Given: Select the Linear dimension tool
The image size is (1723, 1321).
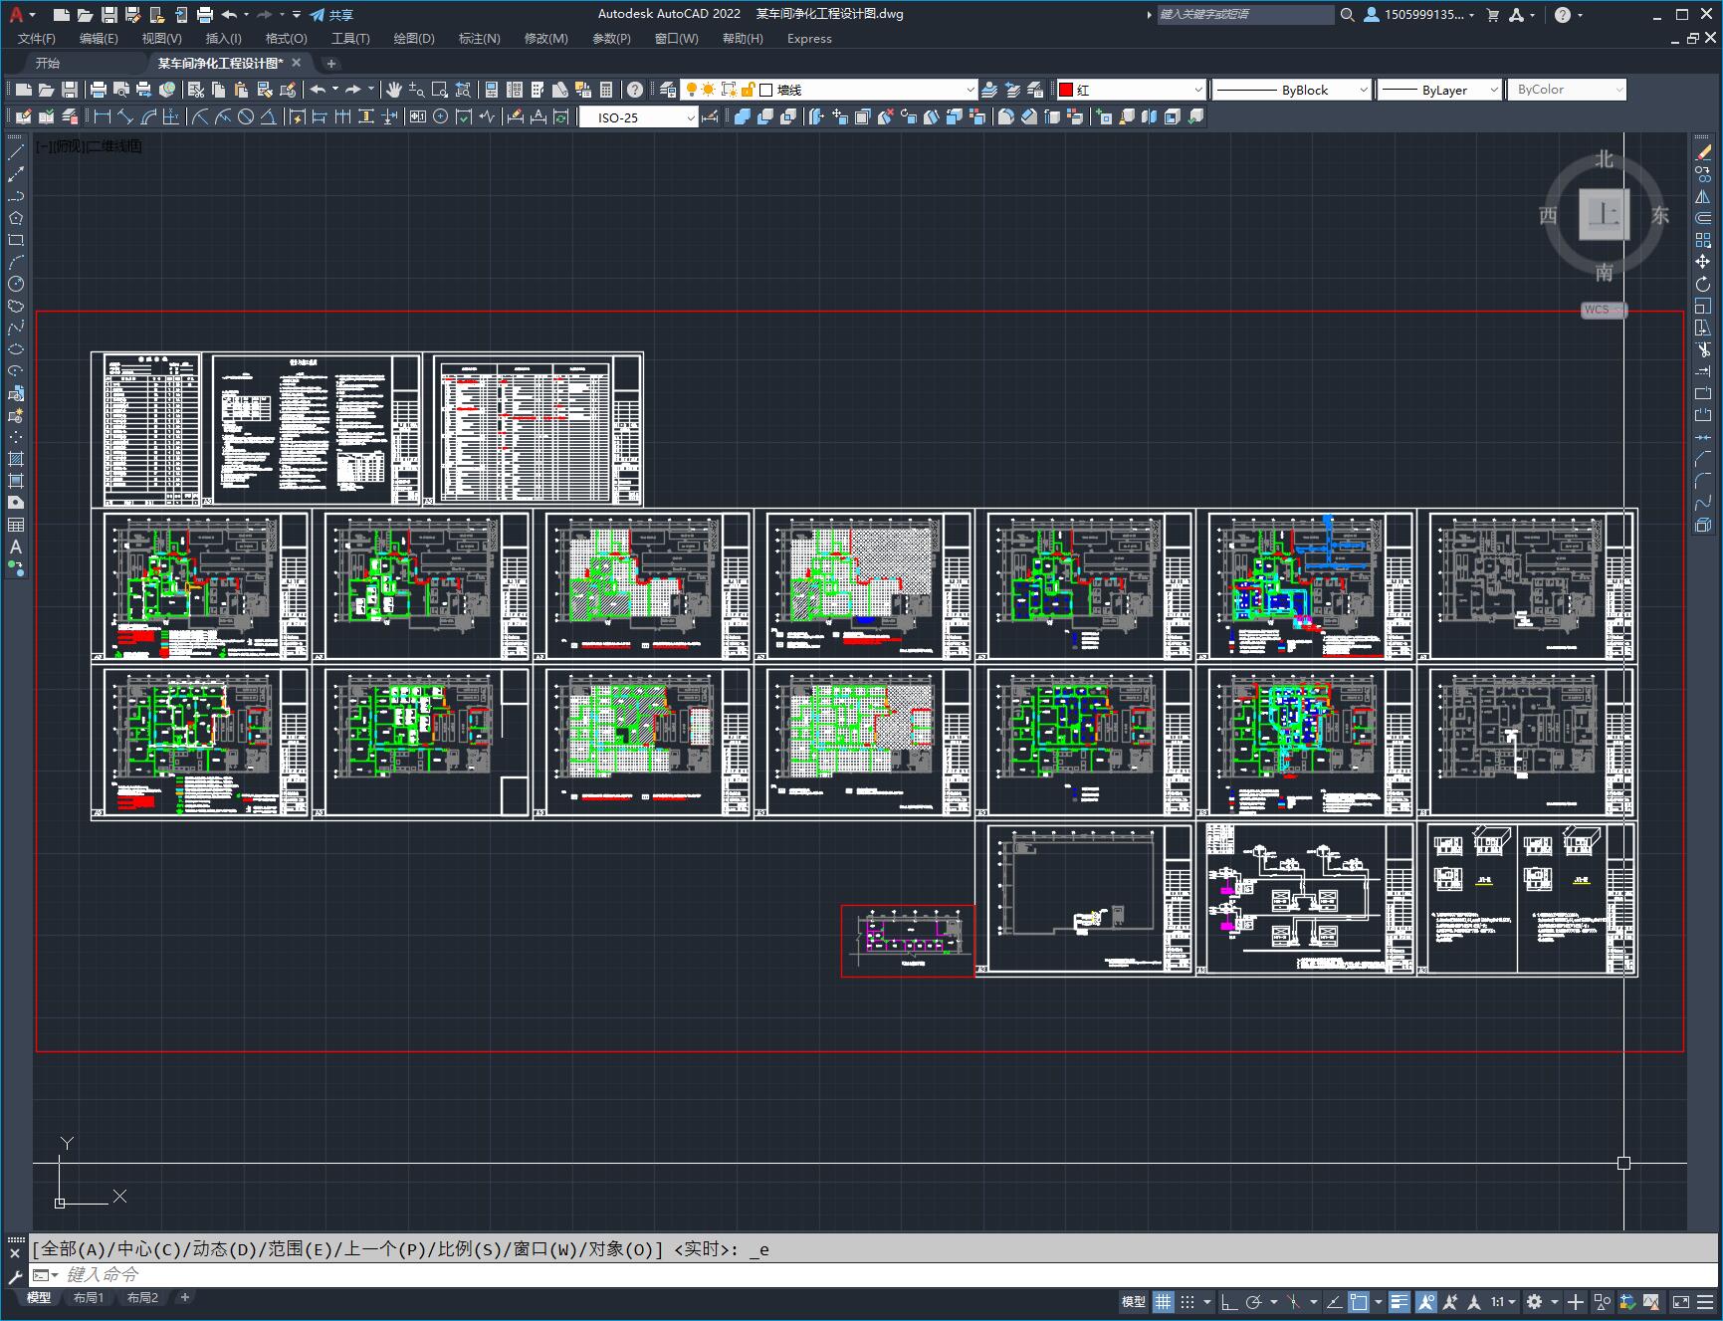Looking at the screenshot, I should pyautogui.click(x=102, y=117).
